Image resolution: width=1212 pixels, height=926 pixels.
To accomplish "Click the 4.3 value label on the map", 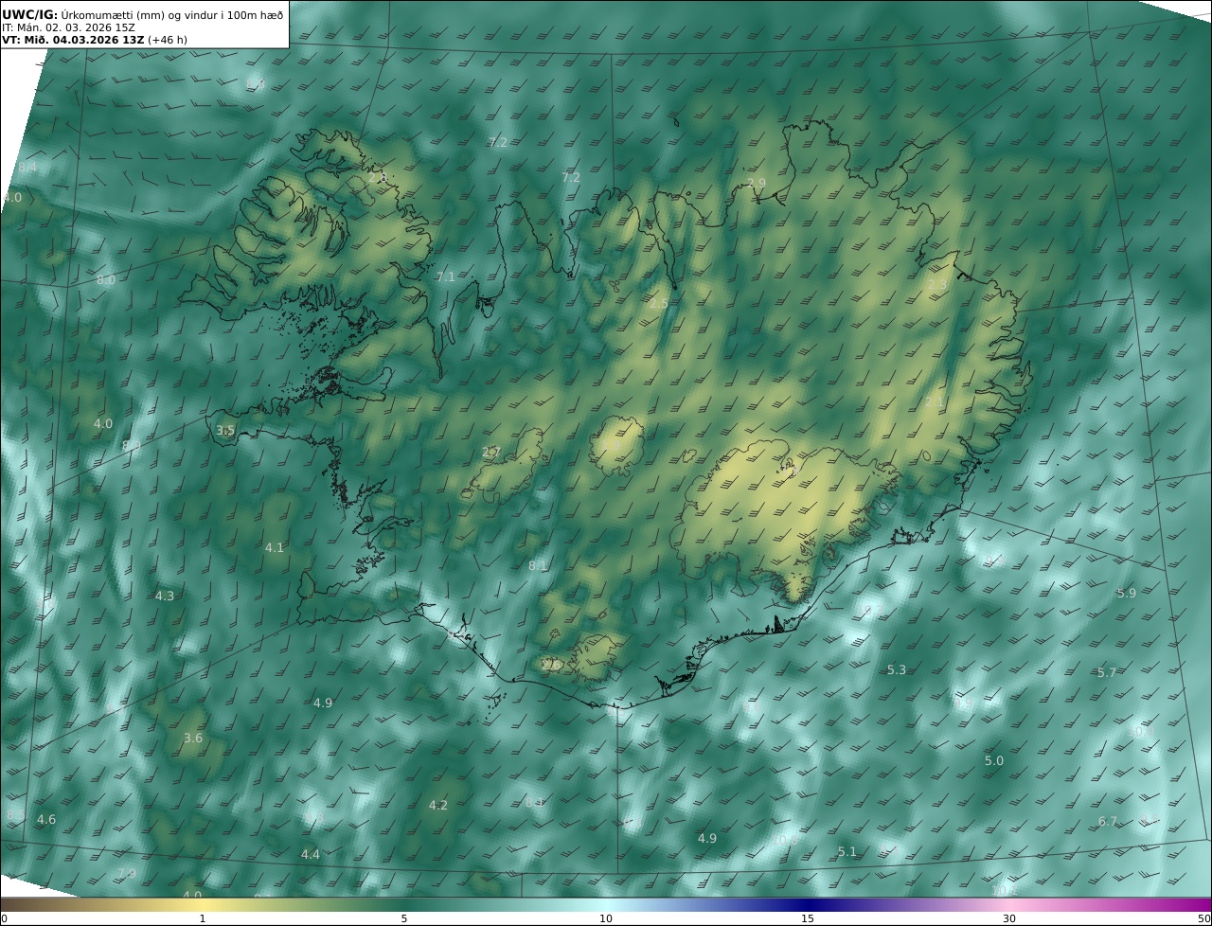I will [165, 597].
